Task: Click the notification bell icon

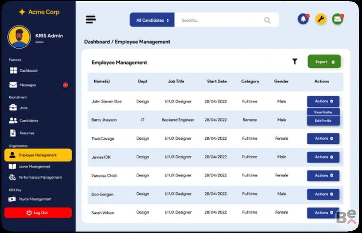Action: 303,19
